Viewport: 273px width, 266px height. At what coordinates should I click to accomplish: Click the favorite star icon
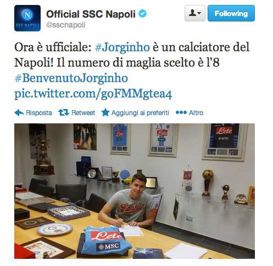coord(105,112)
